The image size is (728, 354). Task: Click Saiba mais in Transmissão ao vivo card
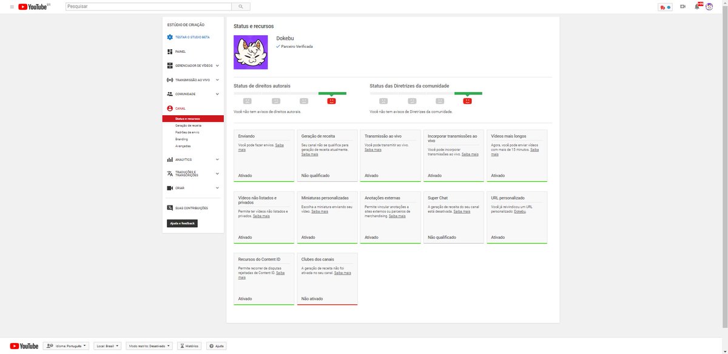point(373,150)
